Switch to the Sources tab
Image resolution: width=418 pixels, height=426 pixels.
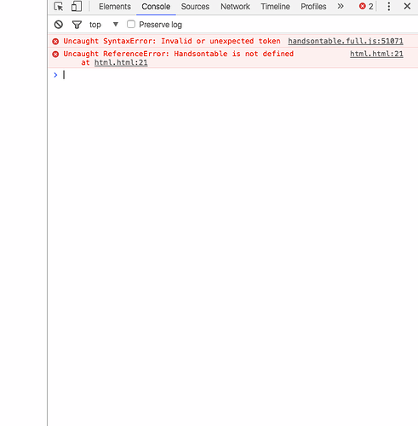tap(195, 7)
